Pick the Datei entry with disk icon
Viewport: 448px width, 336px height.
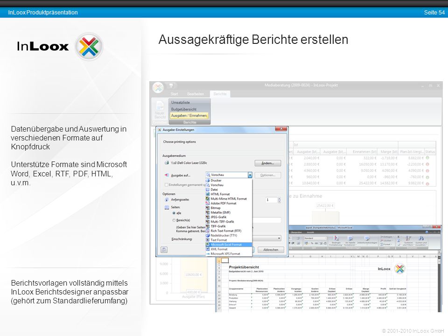click(x=229, y=189)
